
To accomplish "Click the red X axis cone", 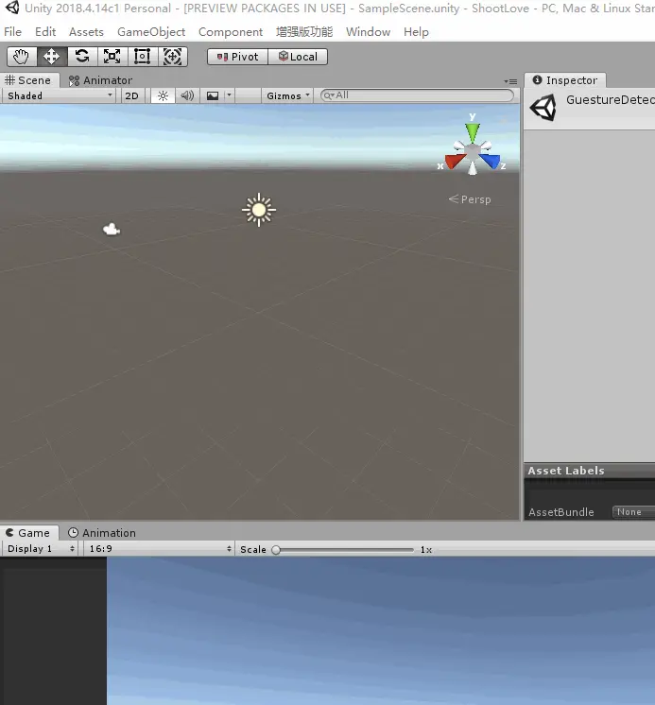I will (455, 161).
